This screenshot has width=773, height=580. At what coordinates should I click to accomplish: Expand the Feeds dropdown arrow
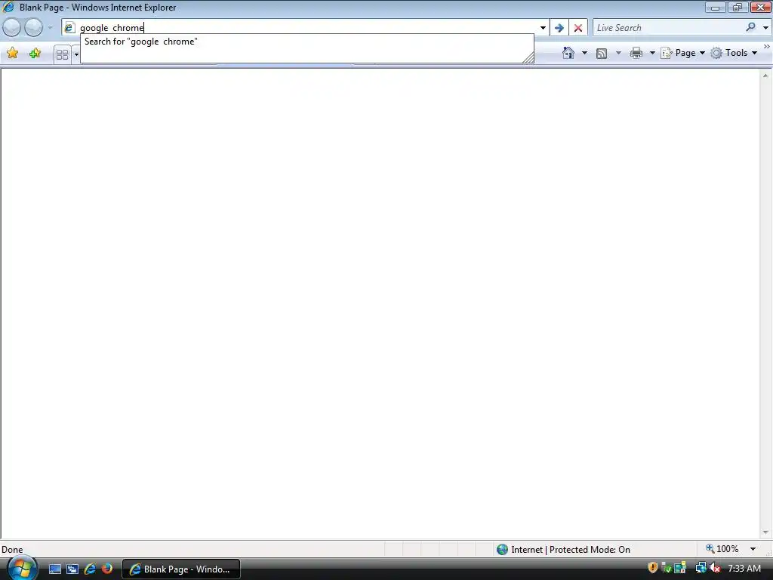(x=618, y=53)
